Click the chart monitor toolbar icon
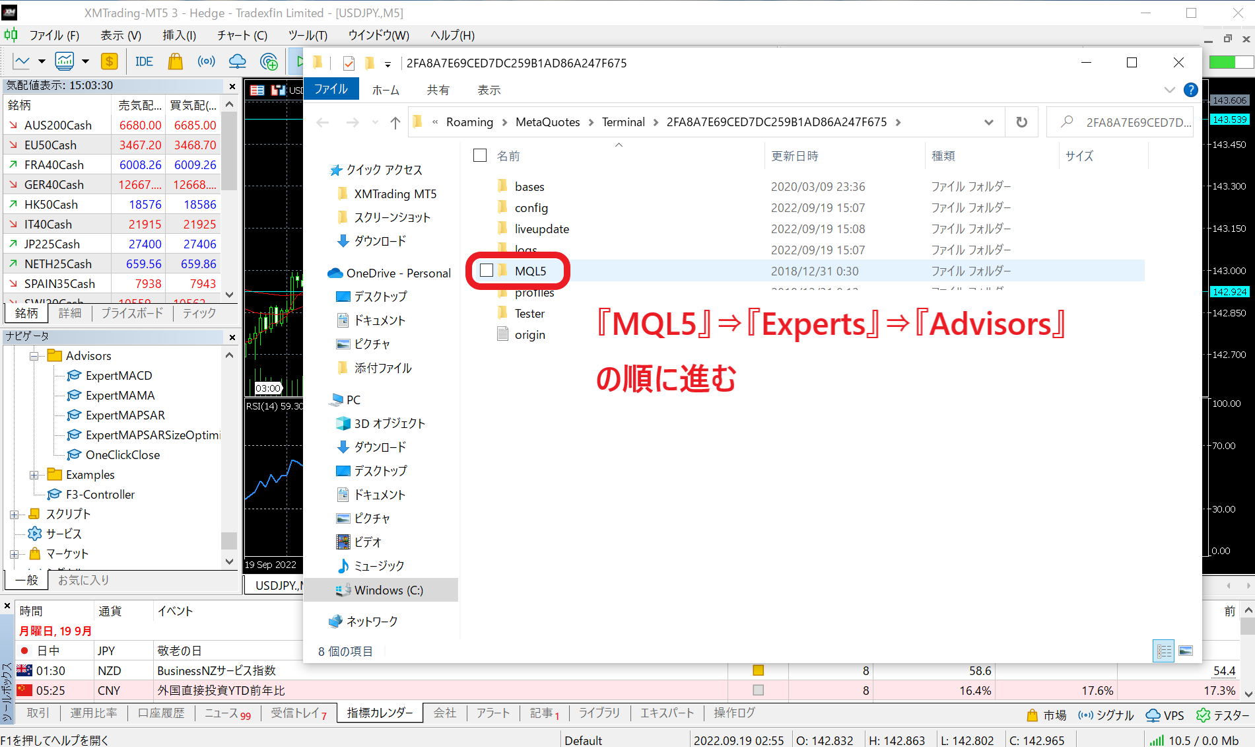 [65, 61]
